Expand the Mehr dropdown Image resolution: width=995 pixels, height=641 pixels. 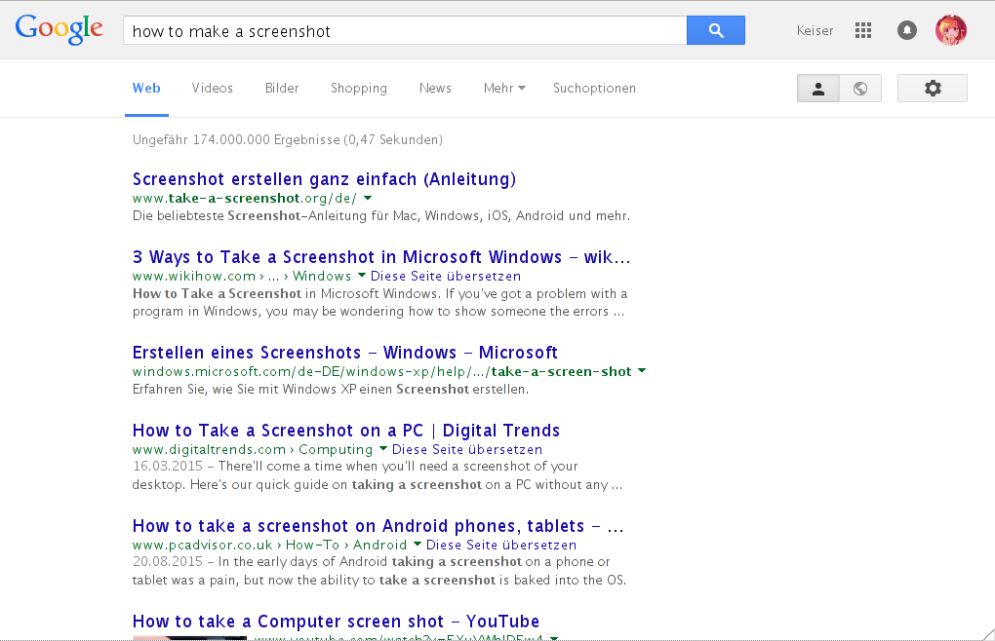click(504, 88)
